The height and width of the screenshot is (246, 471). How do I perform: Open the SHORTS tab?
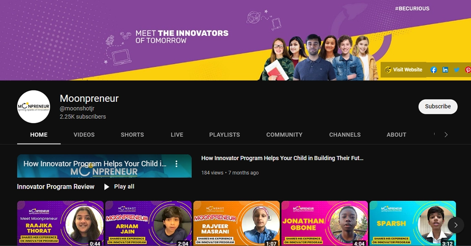[132, 135]
